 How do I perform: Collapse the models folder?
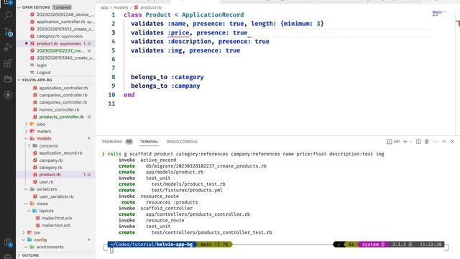tap(26, 138)
